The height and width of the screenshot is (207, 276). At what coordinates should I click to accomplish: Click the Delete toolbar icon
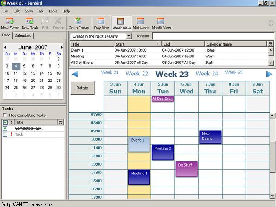click(x=58, y=23)
